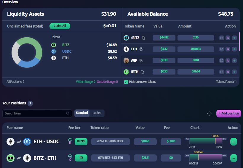243x168 pixels.
Task: Add liquidity with sBITZ plus icon
Action: (x=234, y=38)
